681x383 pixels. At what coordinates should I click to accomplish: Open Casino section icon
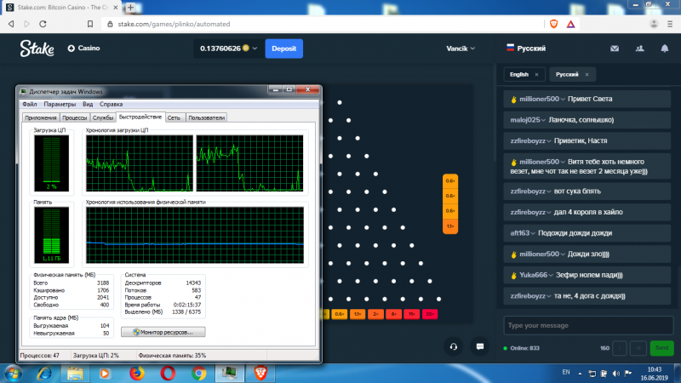[72, 49]
